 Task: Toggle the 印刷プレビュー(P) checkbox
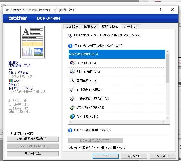pyautogui.click(x=9, y=133)
